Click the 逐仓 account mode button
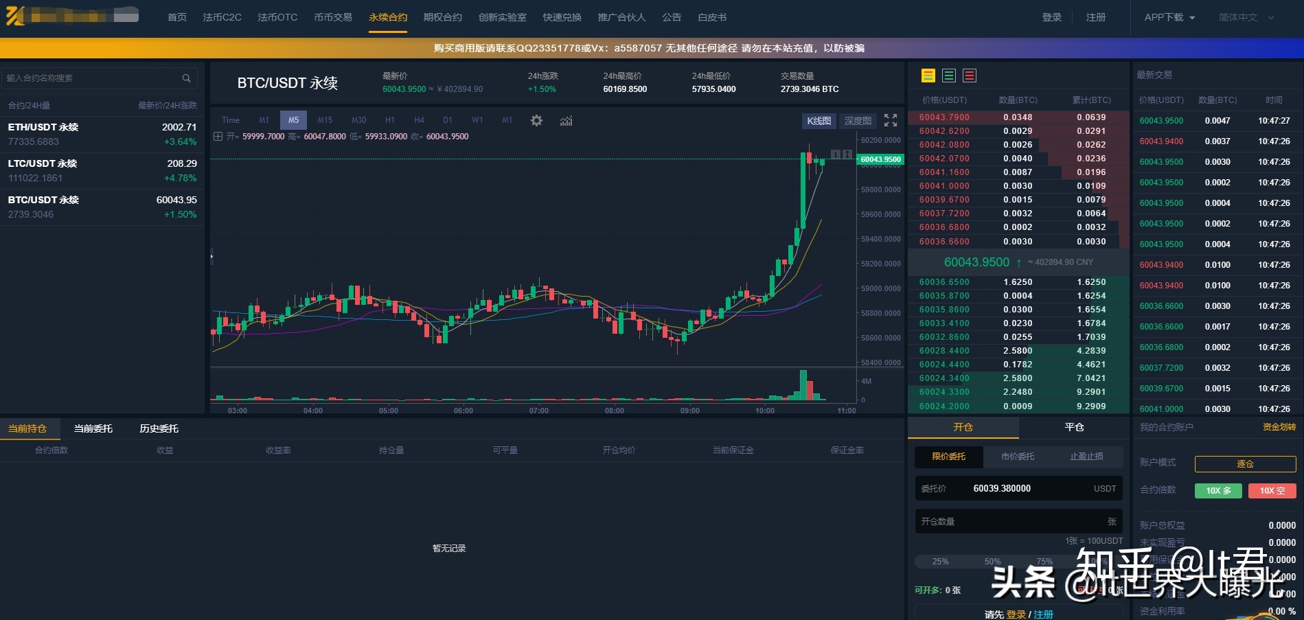Image resolution: width=1304 pixels, height=620 pixels. 1246,464
